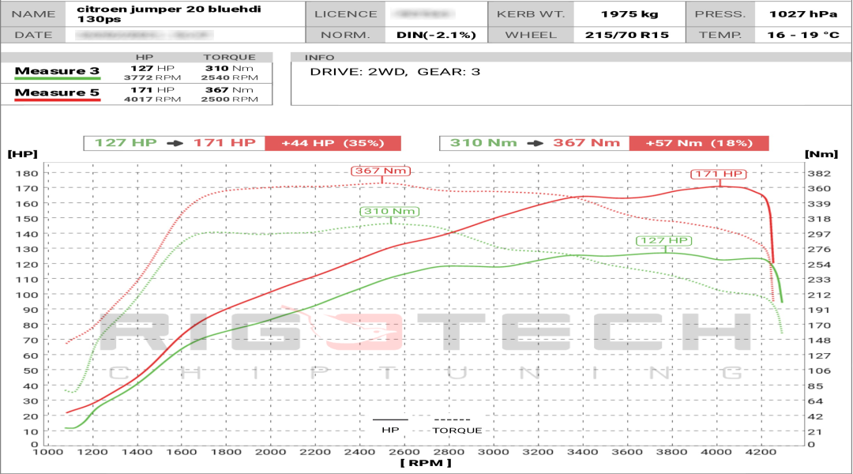Click the 3000 tick on RPM axis
The image size is (853, 474).
click(494, 452)
